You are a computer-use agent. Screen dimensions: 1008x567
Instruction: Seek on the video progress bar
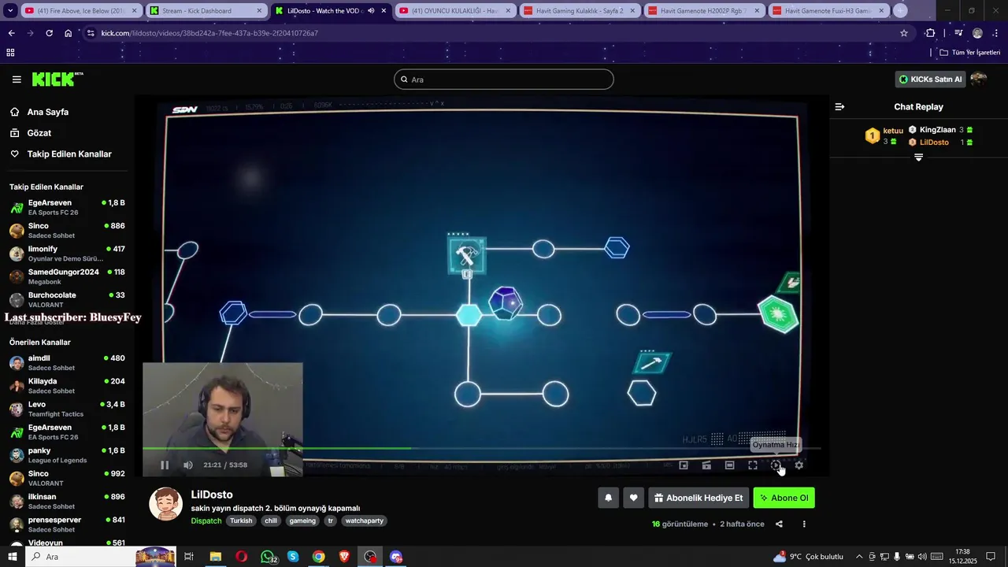pyautogui.click(x=482, y=448)
